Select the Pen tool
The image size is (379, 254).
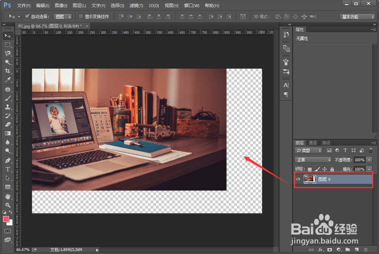pyautogui.click(x=8, y=161)
